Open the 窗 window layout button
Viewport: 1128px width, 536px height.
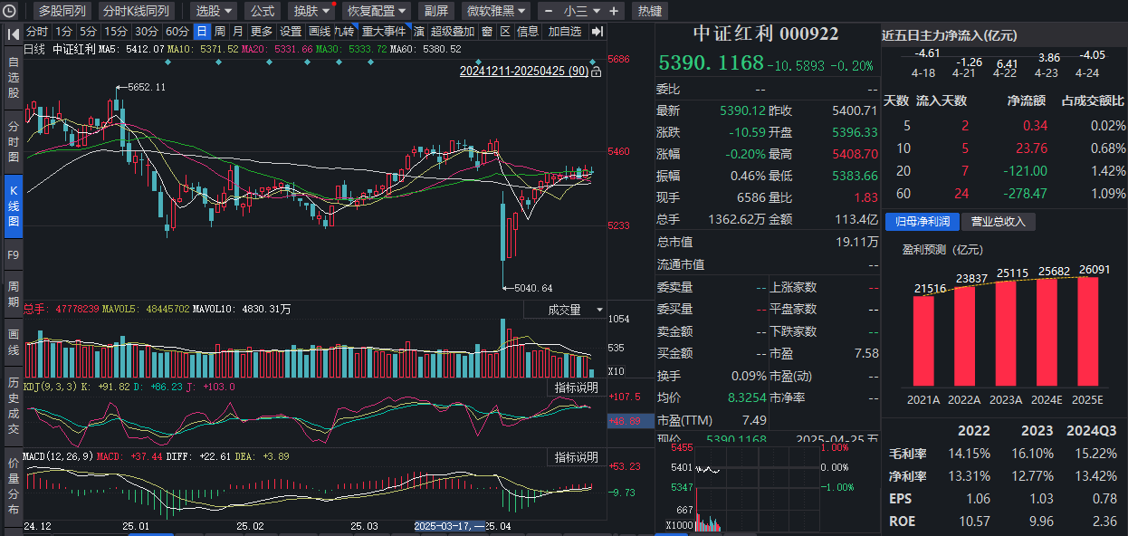click(486, 32)
